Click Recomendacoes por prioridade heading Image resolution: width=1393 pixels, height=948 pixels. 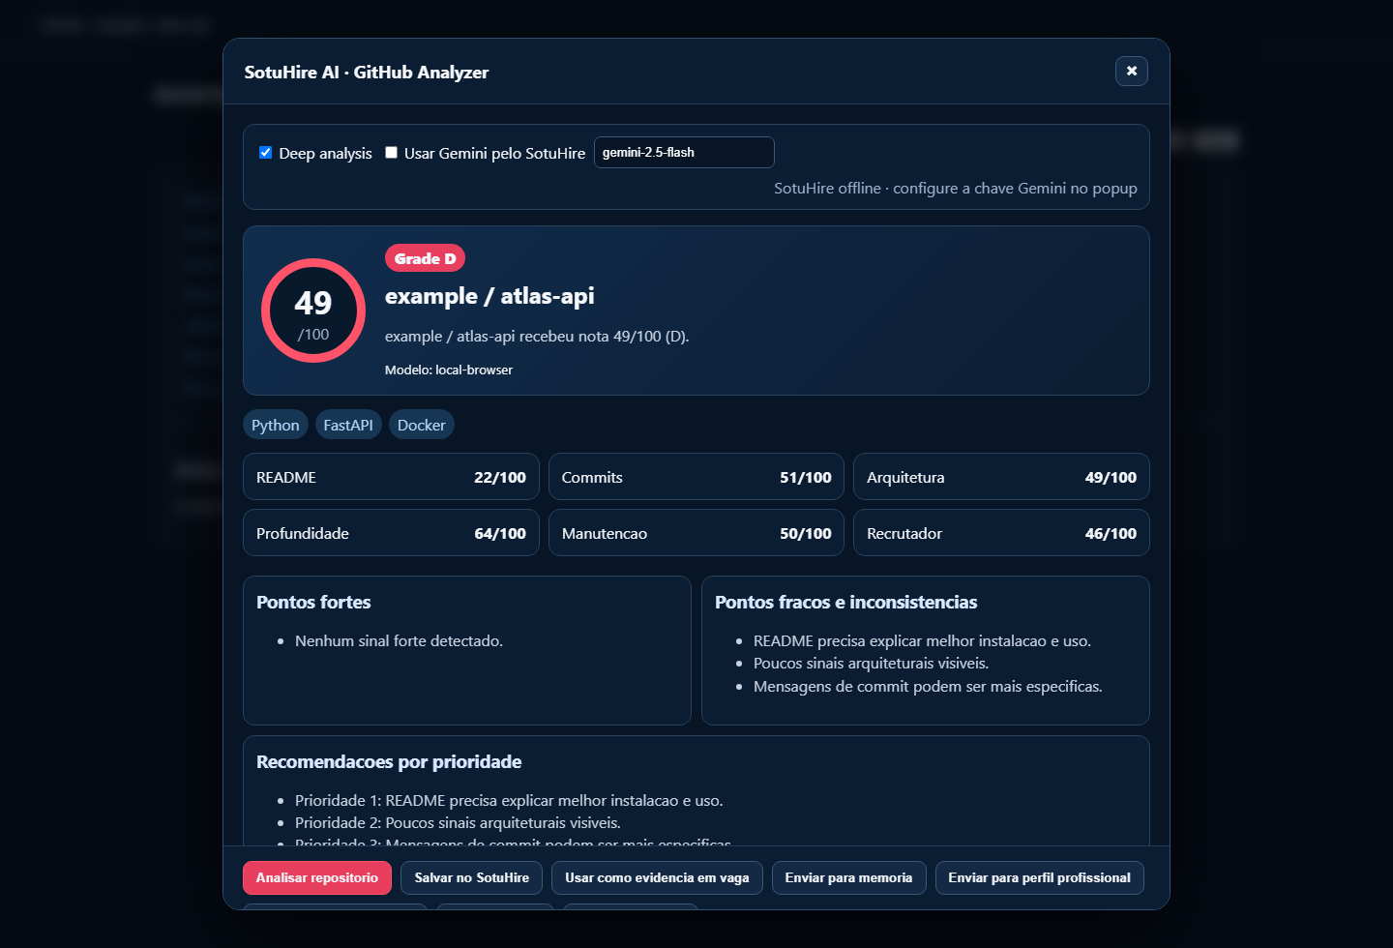(389, 761)
